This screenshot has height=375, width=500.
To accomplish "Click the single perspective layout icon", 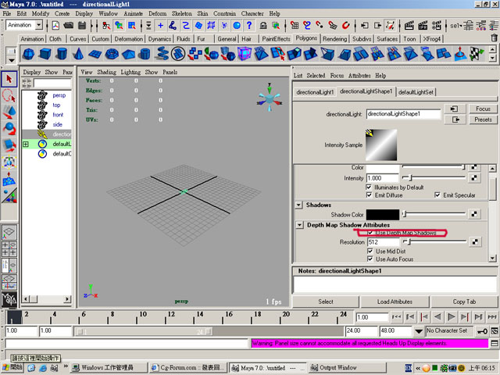I will pyautogui.click(x=9, y=232).
